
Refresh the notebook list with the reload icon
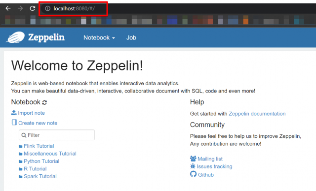coord(44,102)
